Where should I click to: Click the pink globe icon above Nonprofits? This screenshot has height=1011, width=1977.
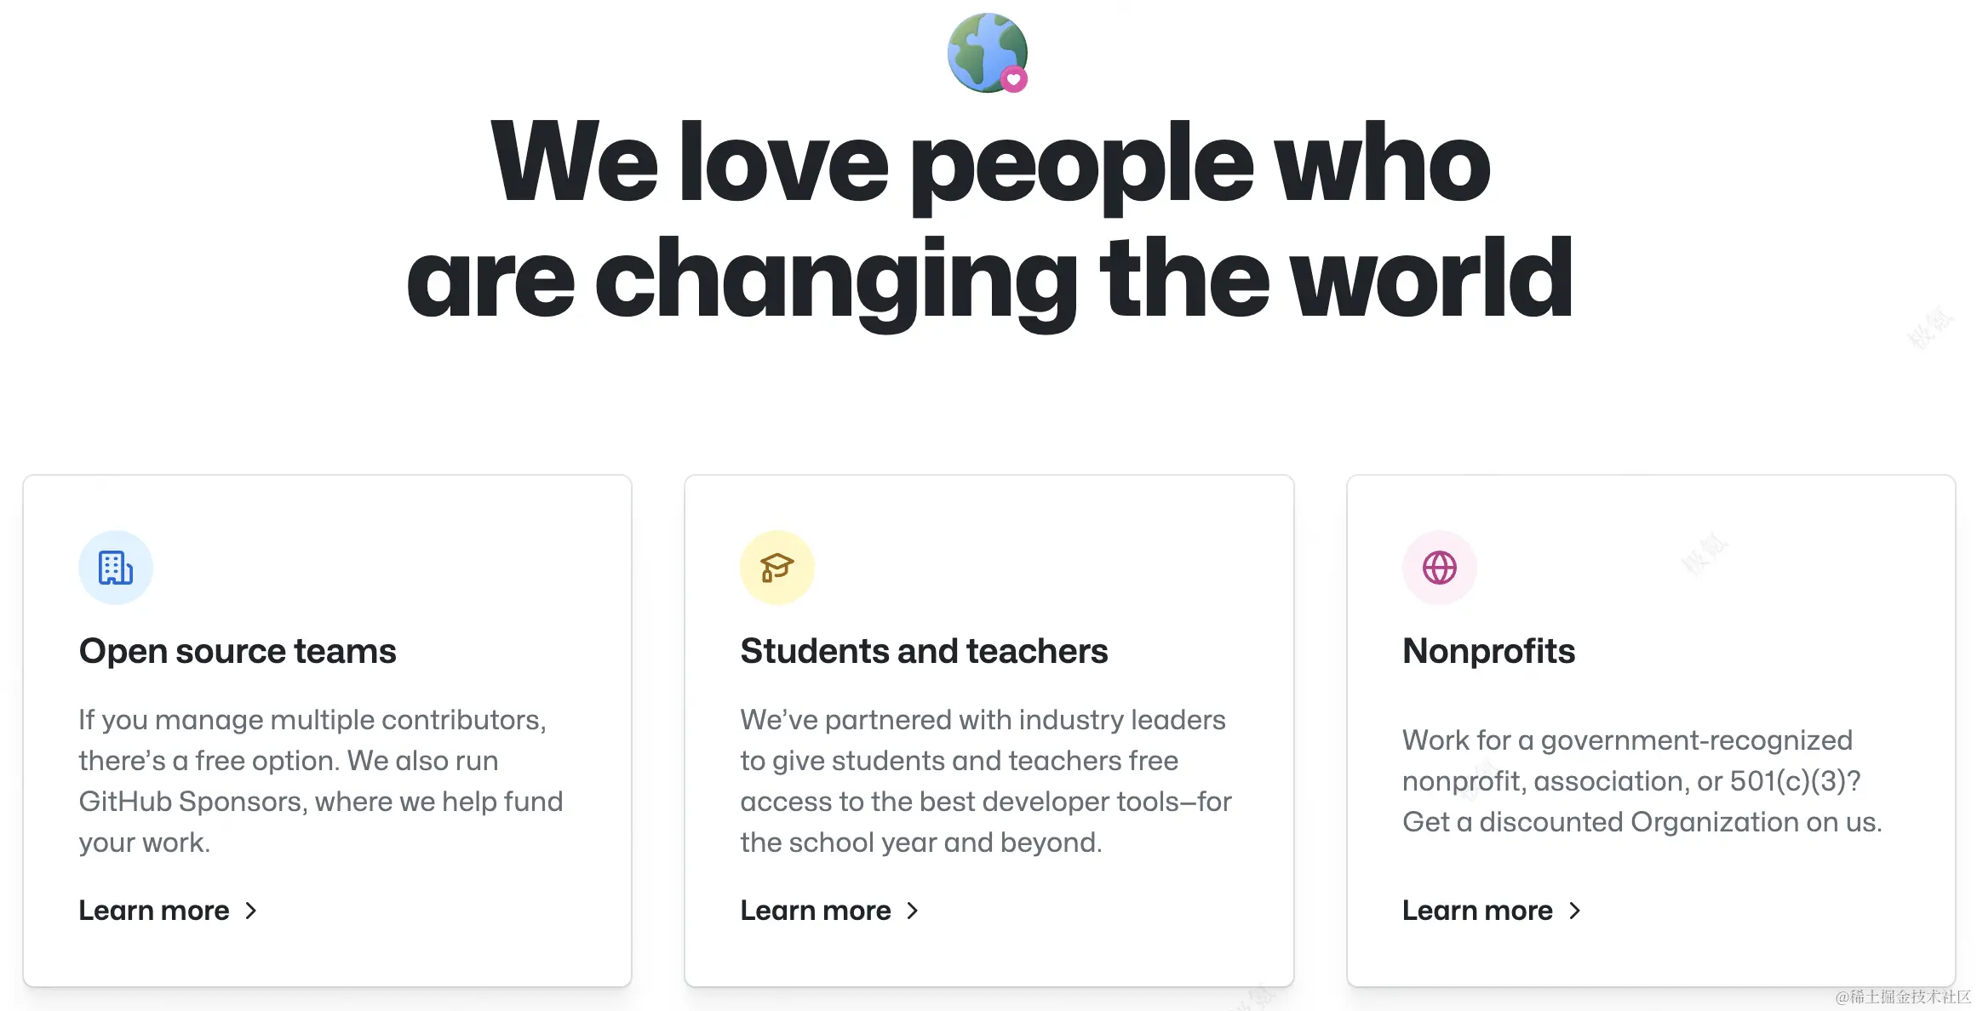coord(1439,568)
